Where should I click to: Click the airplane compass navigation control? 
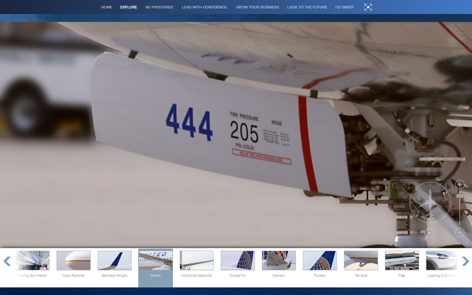pos(430,202)
